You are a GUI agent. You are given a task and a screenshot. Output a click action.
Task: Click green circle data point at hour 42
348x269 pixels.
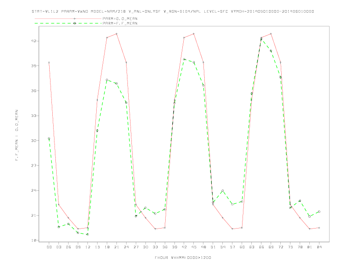[184, 59]
